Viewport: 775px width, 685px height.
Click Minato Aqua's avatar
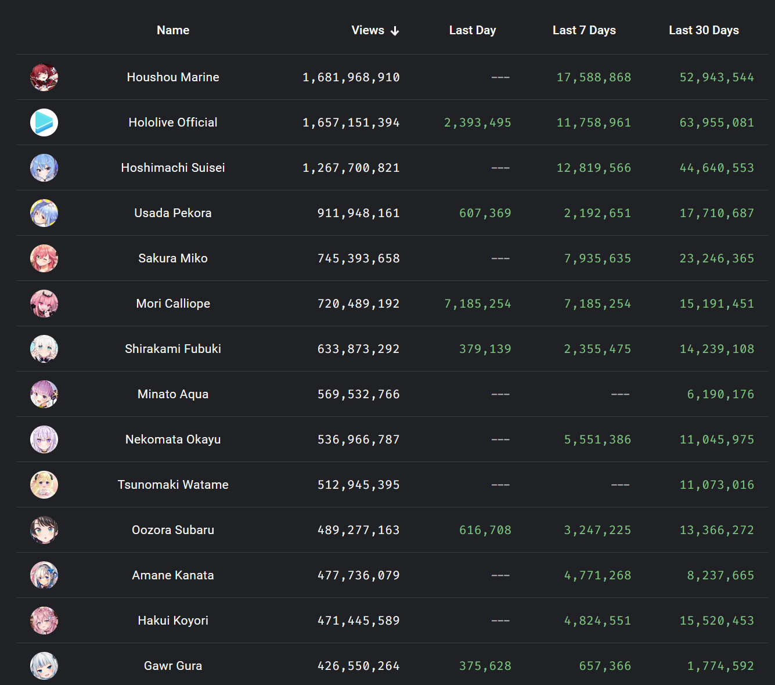click(44, 394)
